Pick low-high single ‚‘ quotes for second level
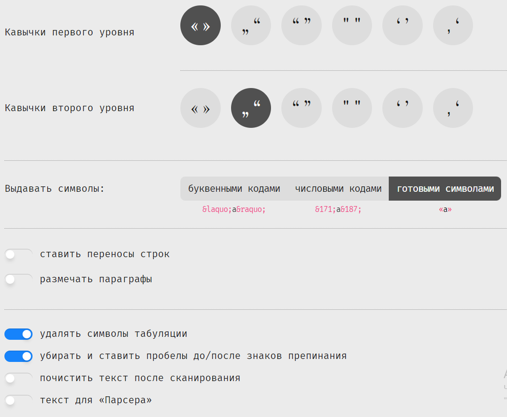Screen dimensions: 507x417 [453, 108]
